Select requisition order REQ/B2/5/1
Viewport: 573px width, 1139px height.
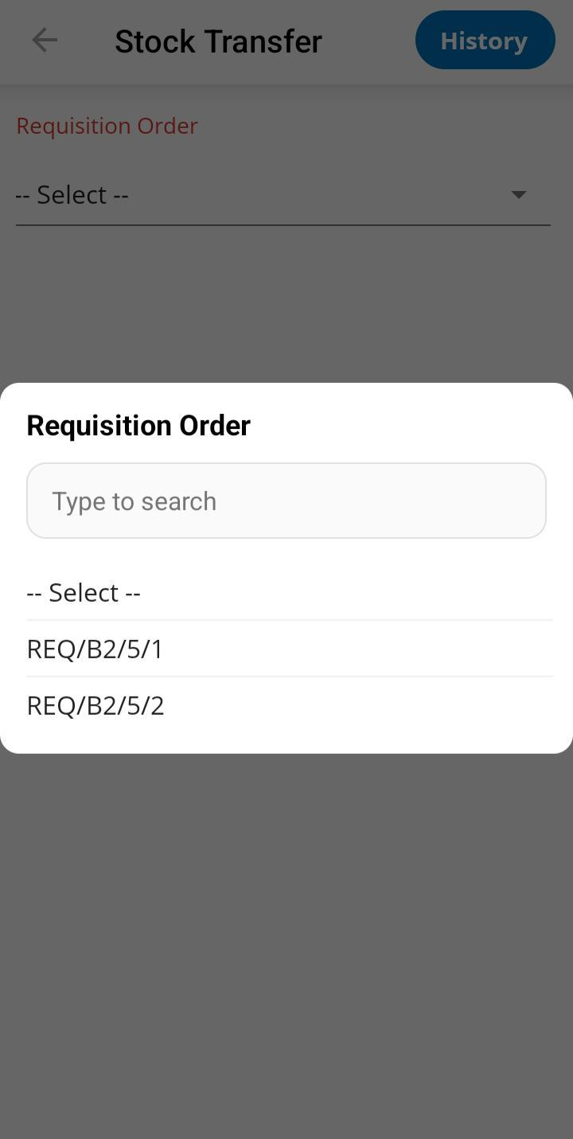[95, 649]
